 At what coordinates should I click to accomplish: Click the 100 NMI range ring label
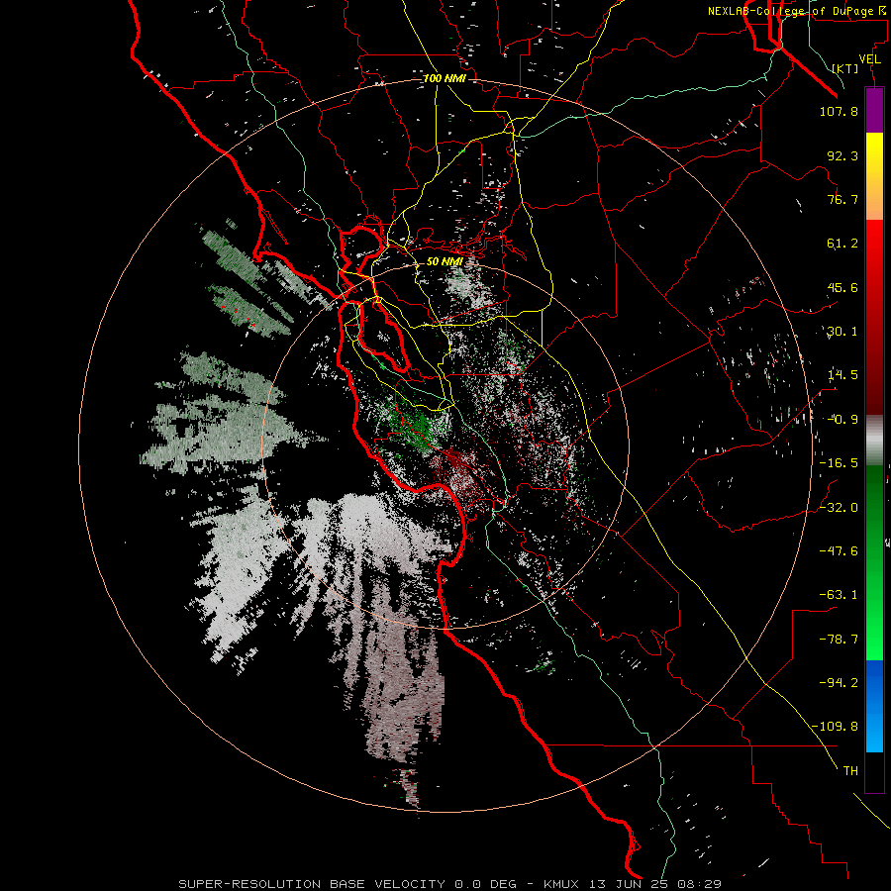(444, 78)
